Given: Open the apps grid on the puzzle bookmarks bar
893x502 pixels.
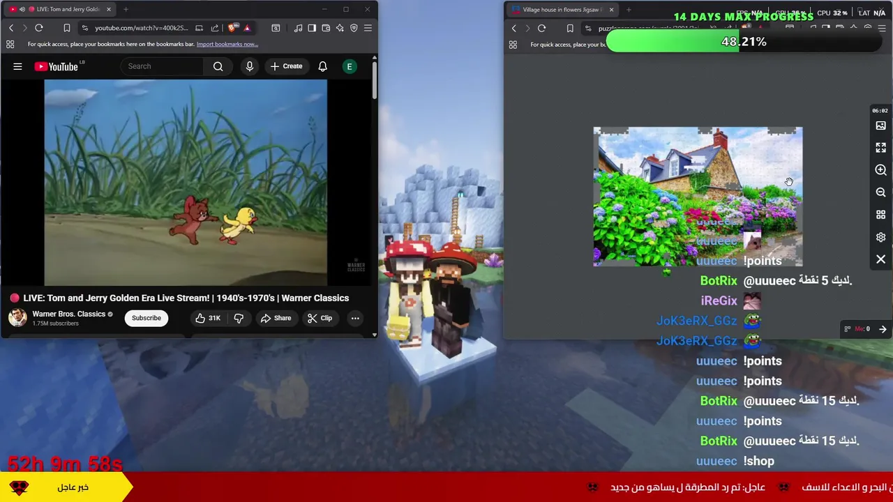Looking at the screenshot, I should [513, 45].
